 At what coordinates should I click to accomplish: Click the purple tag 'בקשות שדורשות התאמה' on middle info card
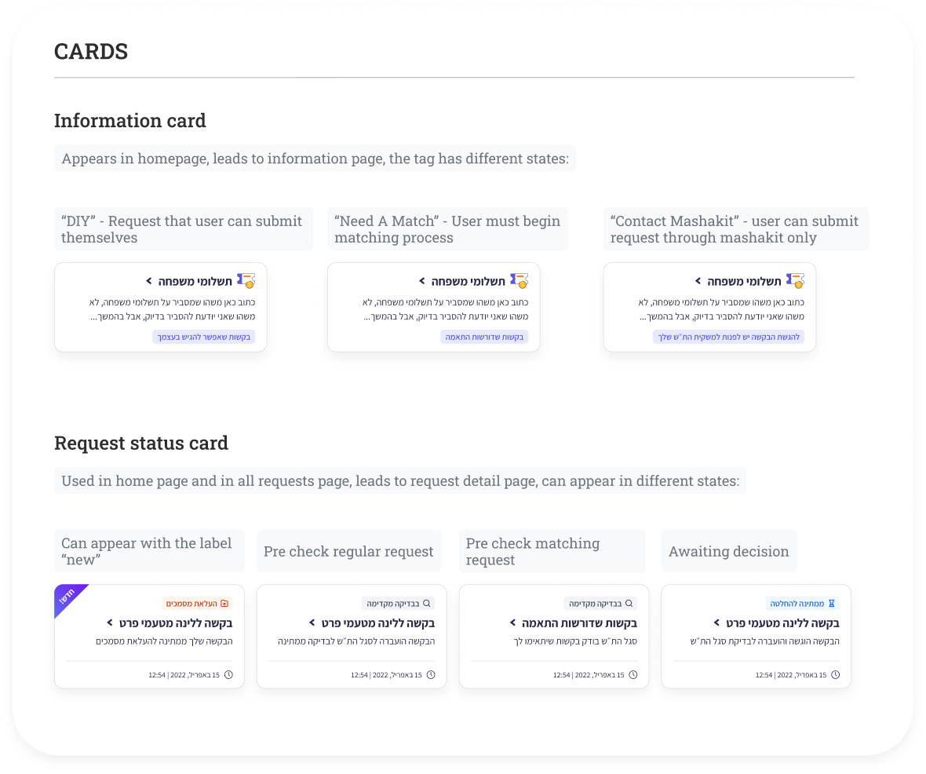[484, 337]
